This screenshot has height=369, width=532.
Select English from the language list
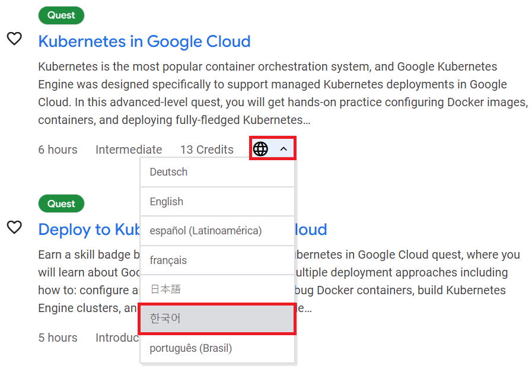tap(217, 202)
